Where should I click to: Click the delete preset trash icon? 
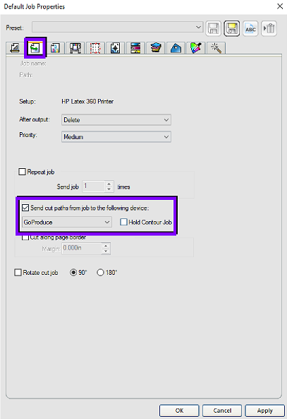click(x=269, y=28)
